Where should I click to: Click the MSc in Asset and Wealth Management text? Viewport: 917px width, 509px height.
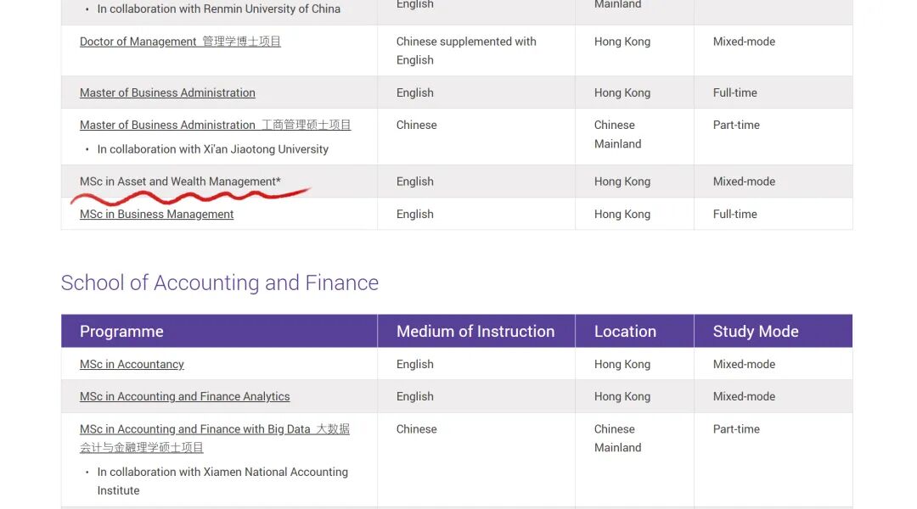click(x=180, y=182)
